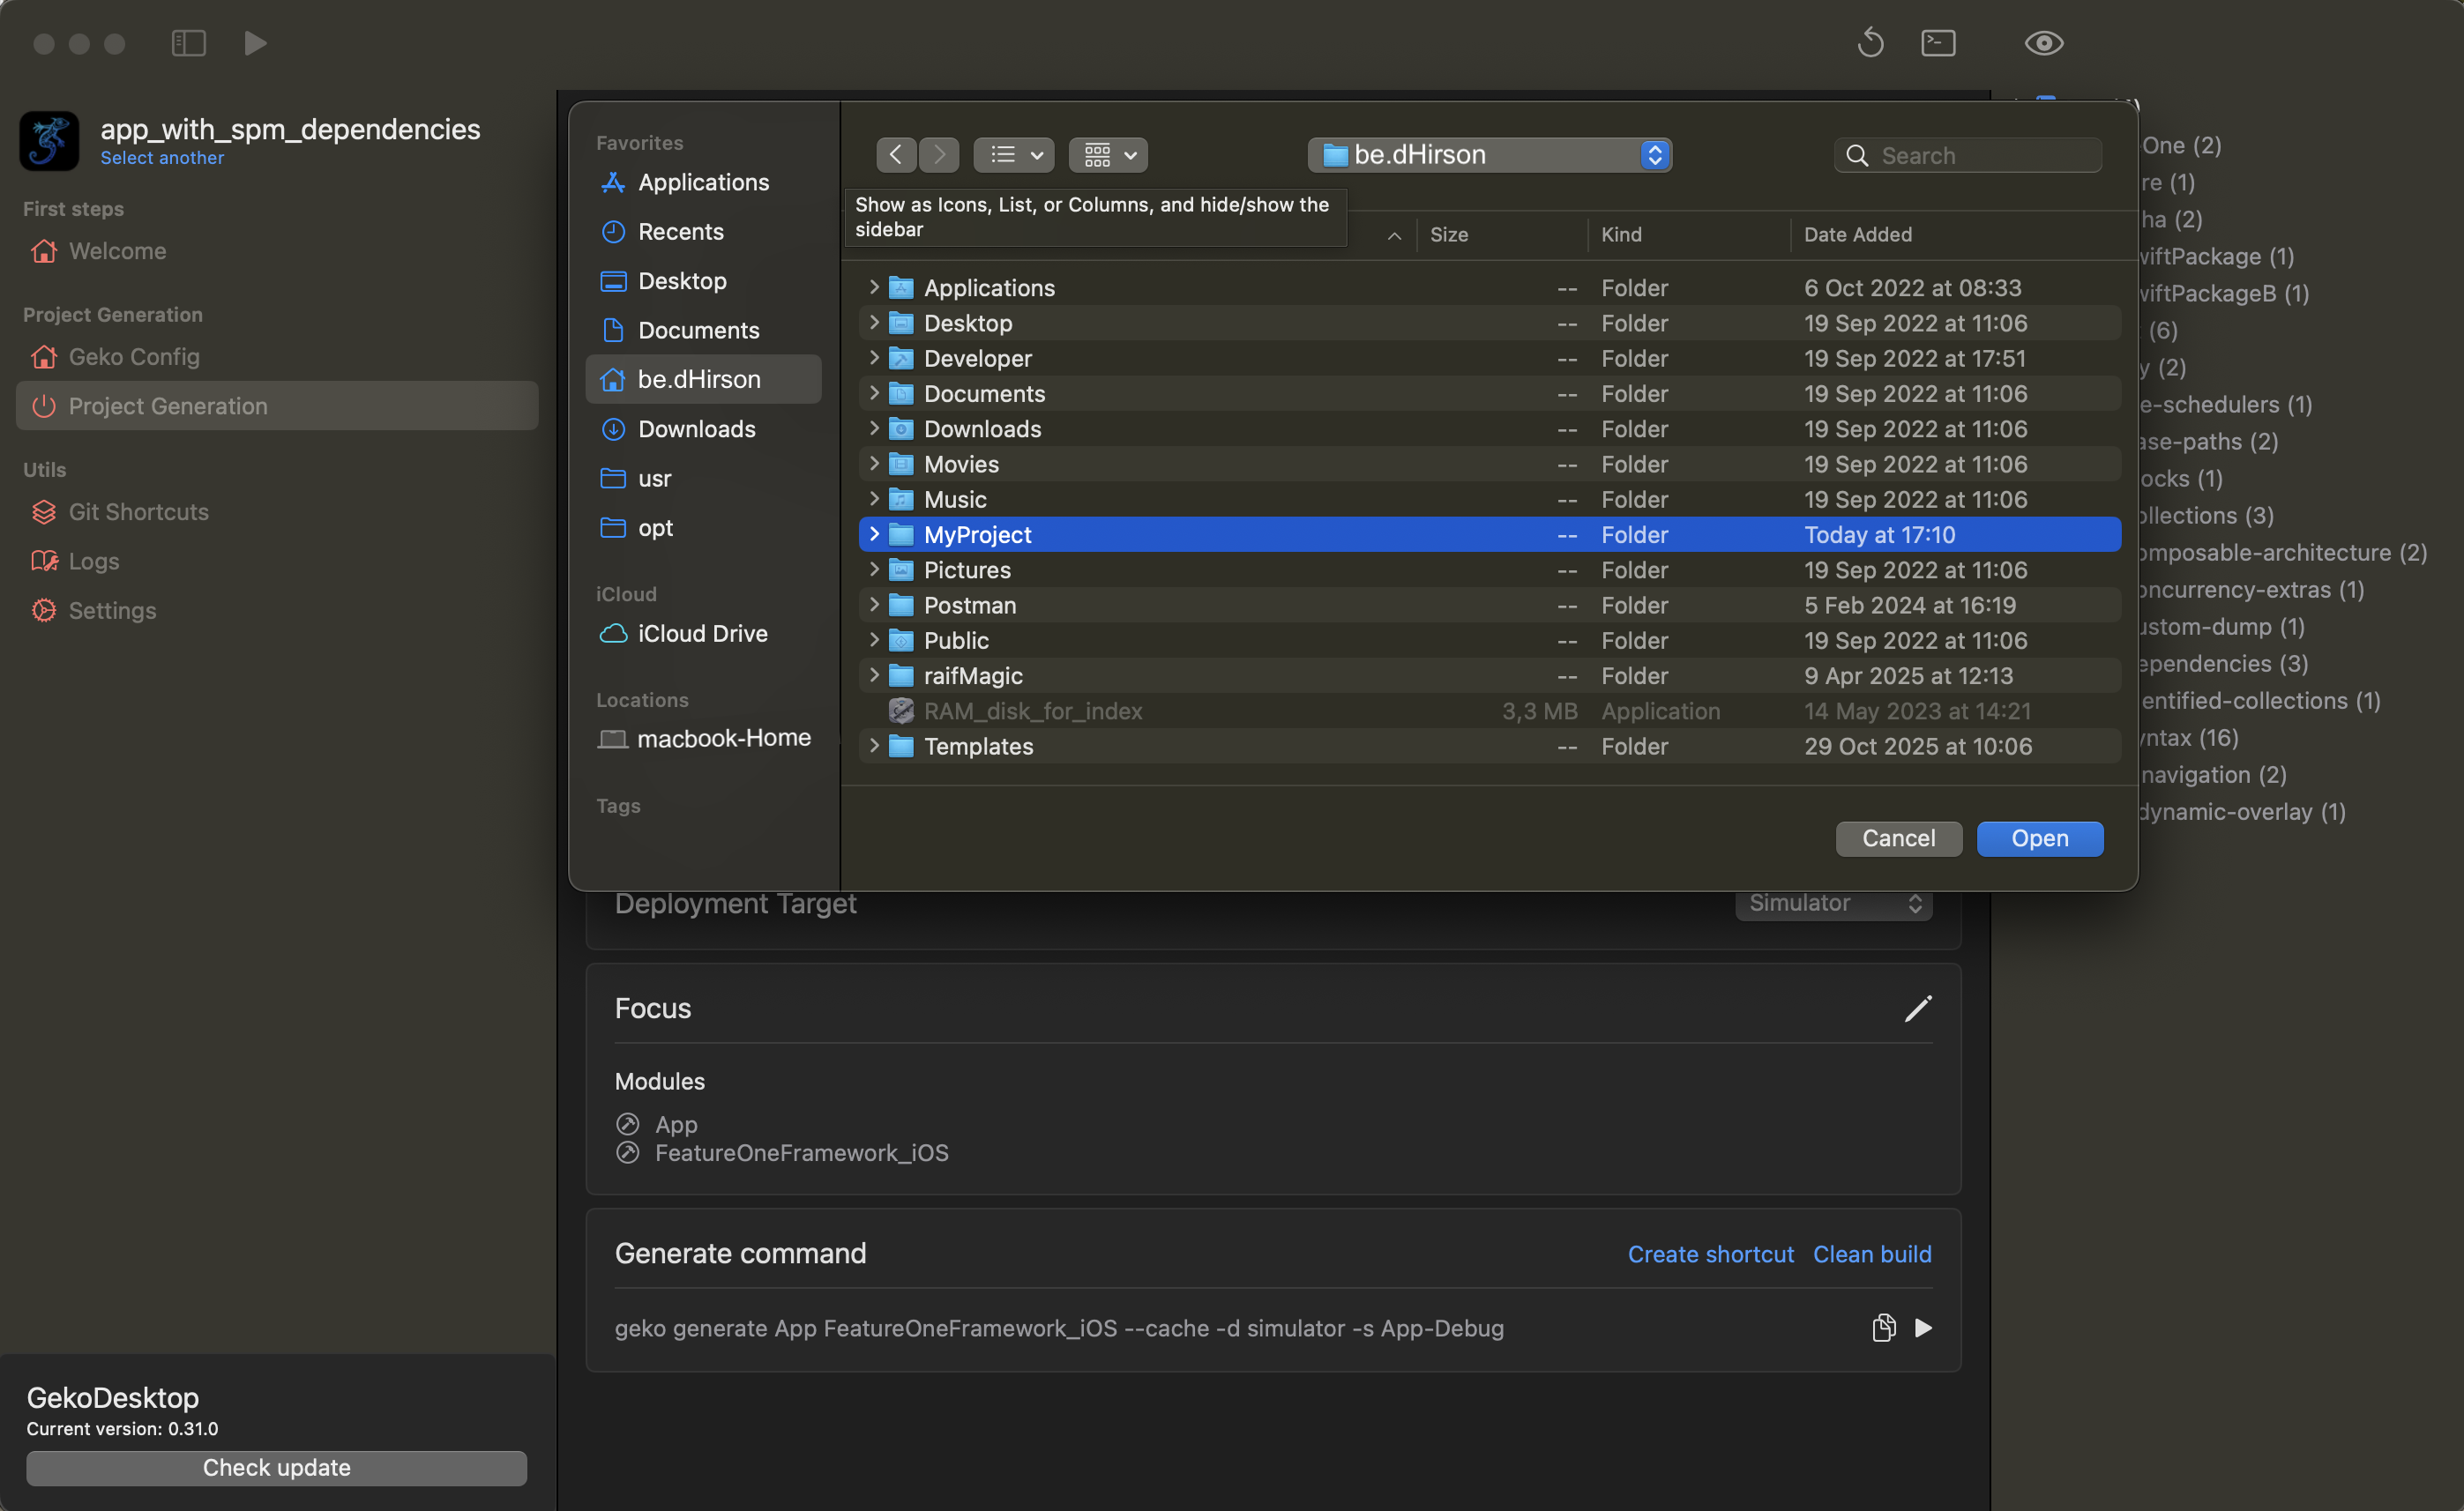Viewport: 2464px width, 1511px height.
Task: Copy the generate command with the copy icon
Action: [1883, 1329]
